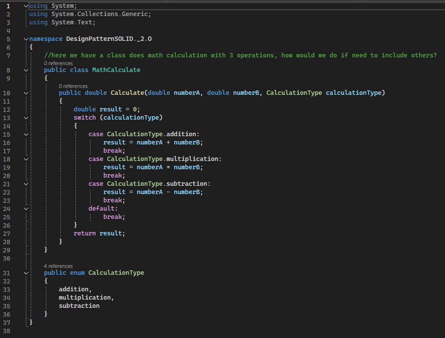445x338 pixels.
Task: Click the MathCalculate class name
Action: click(x=116, y=70)
